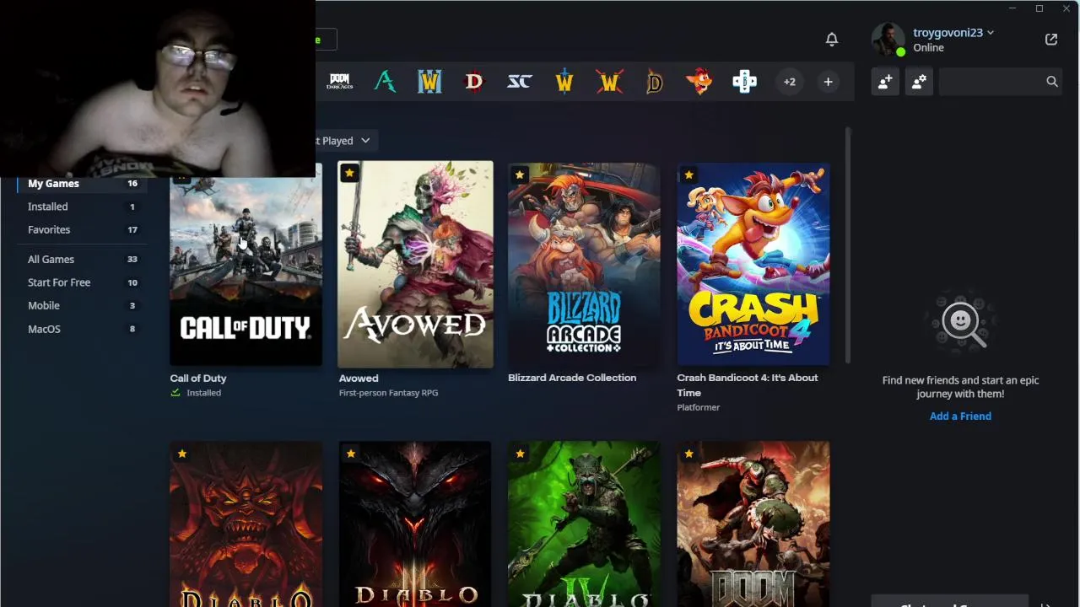The height and width of the screenshot is (607, 1080).
Task: Select the Start For Free filter
Action: point(82,283)
